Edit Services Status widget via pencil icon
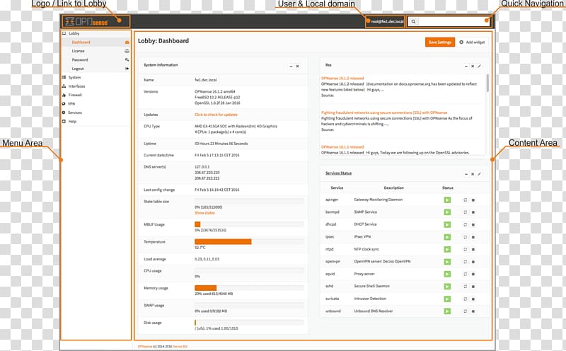Image resolution: width=566 pixels, height=351 pixels. (480, 174)
